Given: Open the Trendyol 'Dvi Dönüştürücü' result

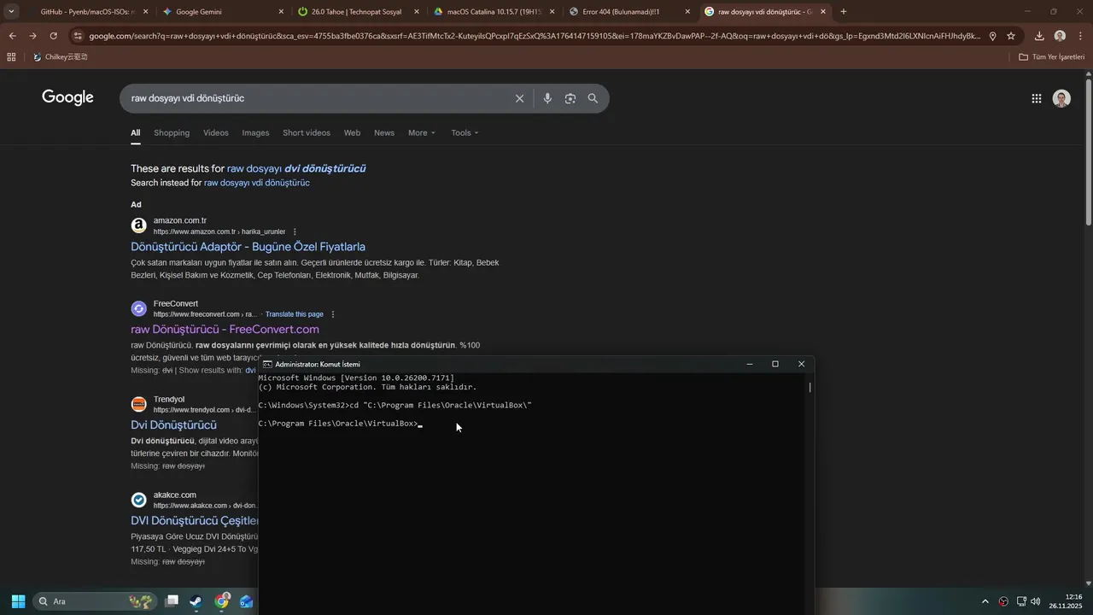Looking at the screenshot, I should (x=173, y=425).
